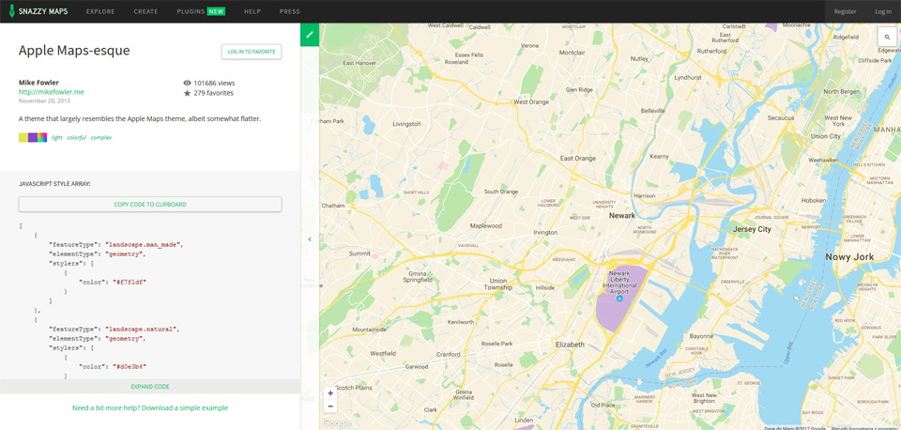This screenshot has height=430, width=901.
Task: Click the landscape.man_made code value
Action: [x=143, y=244]
